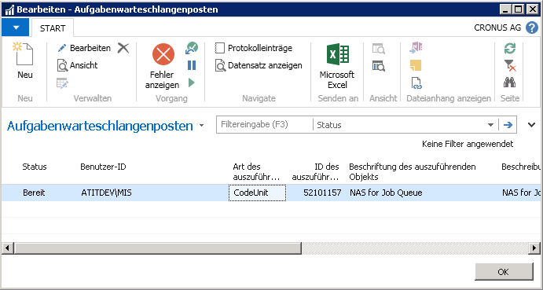The height and width of the screenshot is (290, 543).
Task: Open the Status filter field dropdown
Action: [x=490, y=125]
